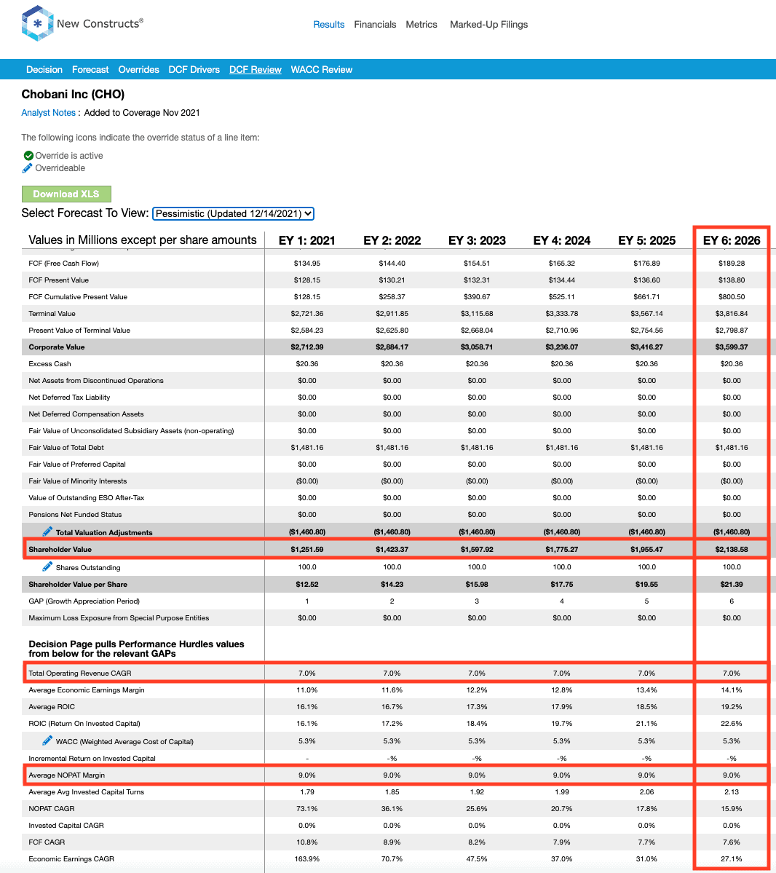Click the Chobani Inc (CHO) heading
The height and width of the screenshot is (873, 776).
pos(73,94)
